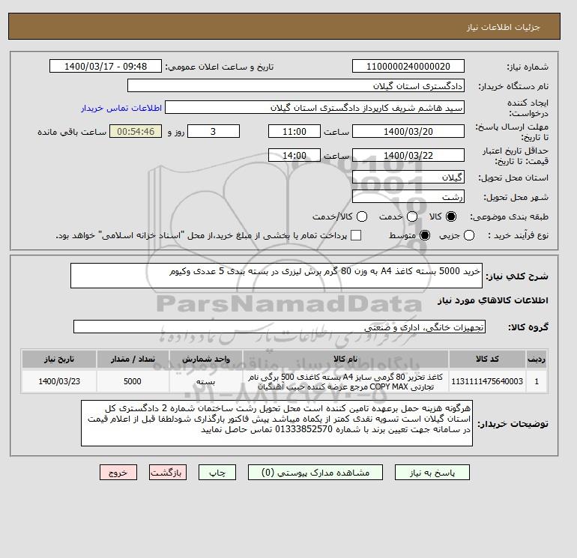Click the تعداد / مقدار column header
Screen dimensions: 577x558
pyautogui.click(x=133, y=359)
